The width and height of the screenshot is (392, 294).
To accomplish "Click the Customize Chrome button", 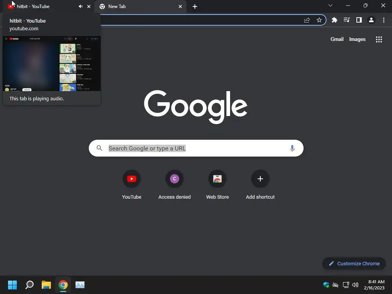I will tap(354, 263).
